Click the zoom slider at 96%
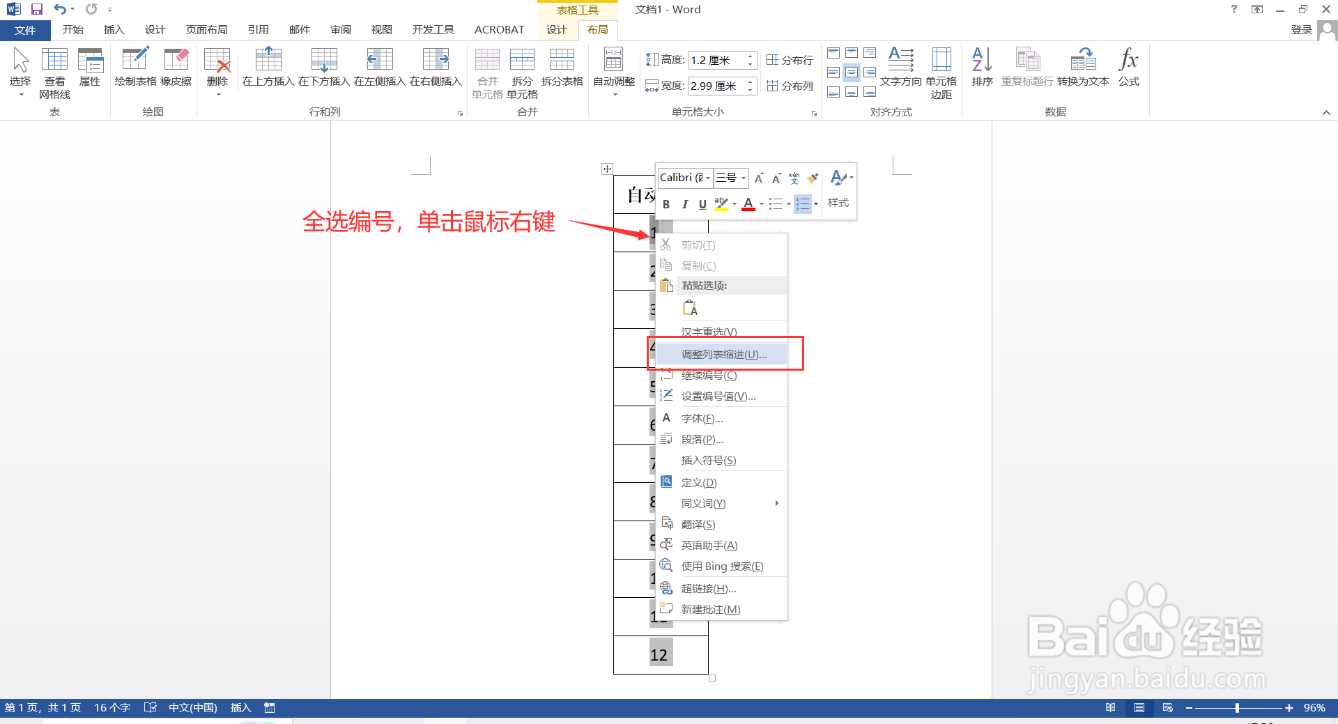The image size is (1338, 724). [x=1238, y=707]
